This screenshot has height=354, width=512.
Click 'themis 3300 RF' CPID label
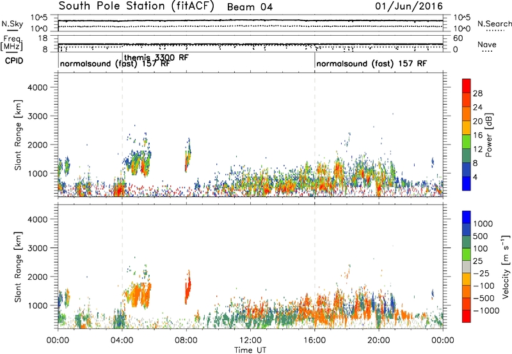(x=156, y=58)
